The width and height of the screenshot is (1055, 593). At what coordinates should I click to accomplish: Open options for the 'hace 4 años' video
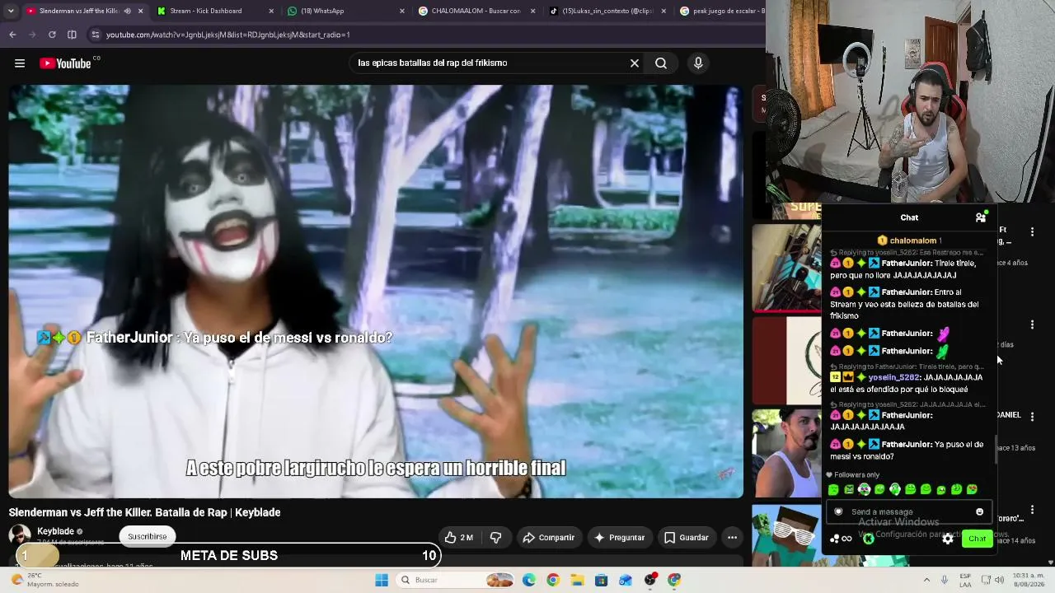pyautogui.click(x=1032, y=233)
